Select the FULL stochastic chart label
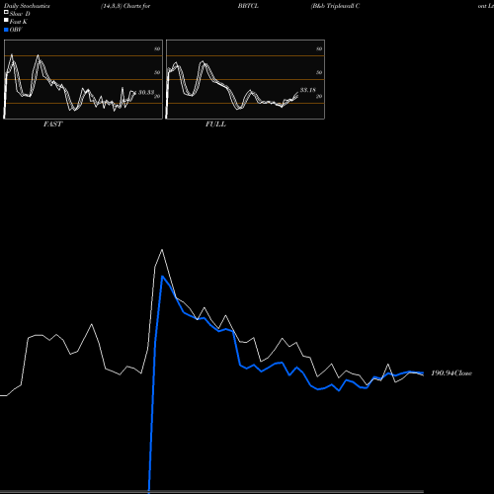 (x=215, y=124)
